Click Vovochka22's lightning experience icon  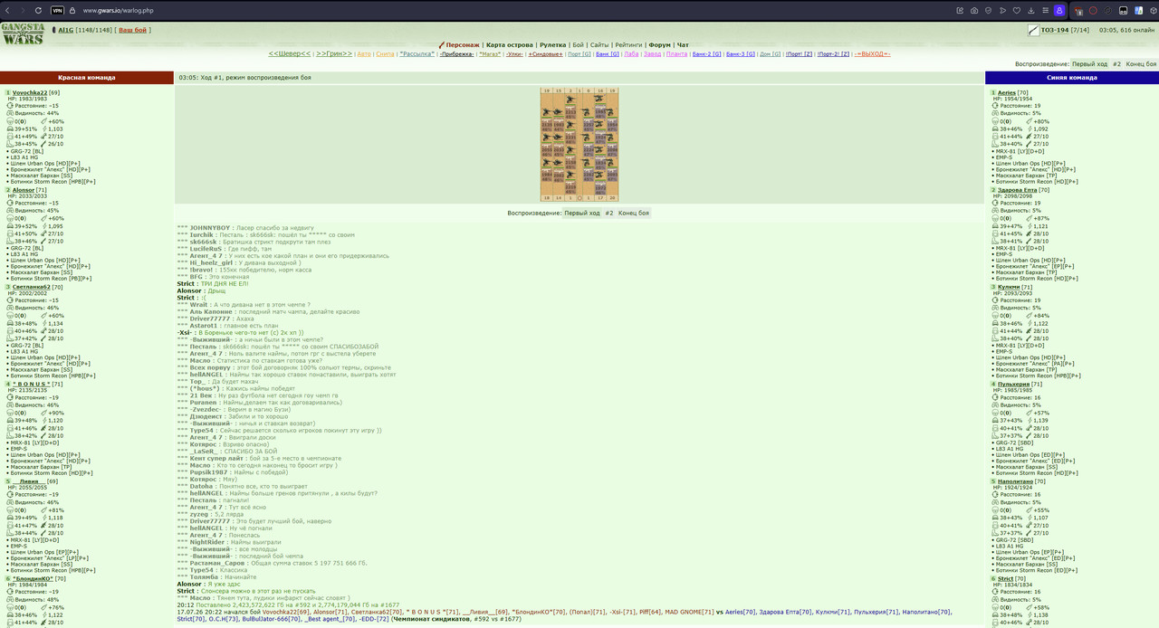[x=44, y=128]
